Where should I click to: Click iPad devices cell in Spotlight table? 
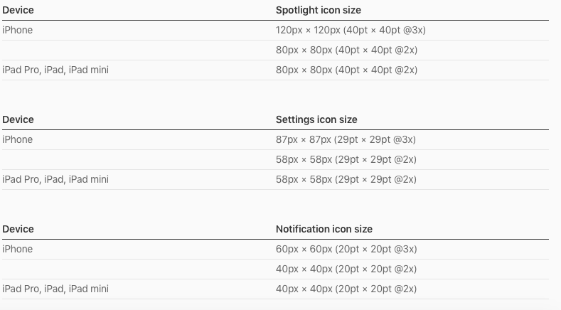(x=55, y=70)
